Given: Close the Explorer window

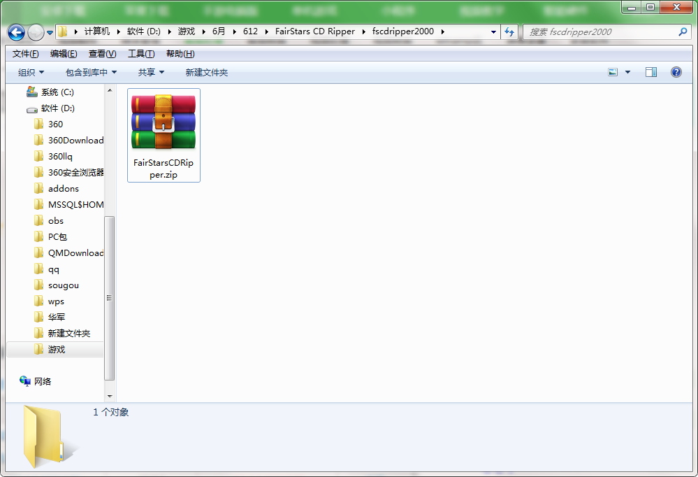Looking at the screenshot, I should point(676,8).
